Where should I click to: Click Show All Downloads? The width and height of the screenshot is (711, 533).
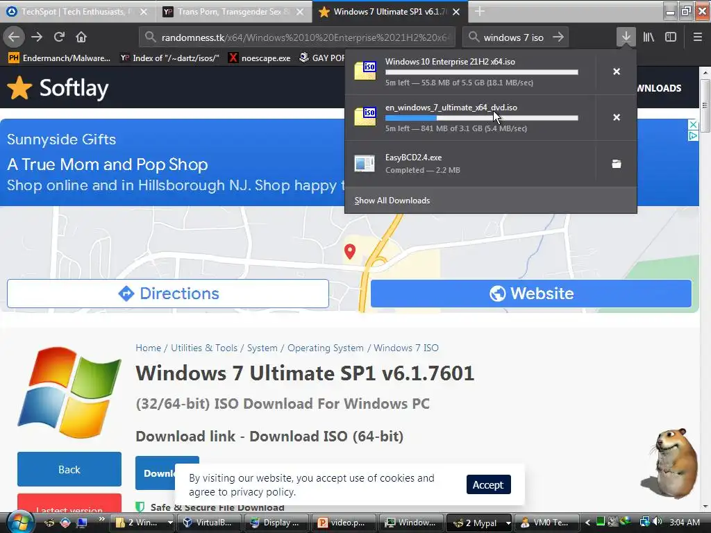(x=392, y=201)
